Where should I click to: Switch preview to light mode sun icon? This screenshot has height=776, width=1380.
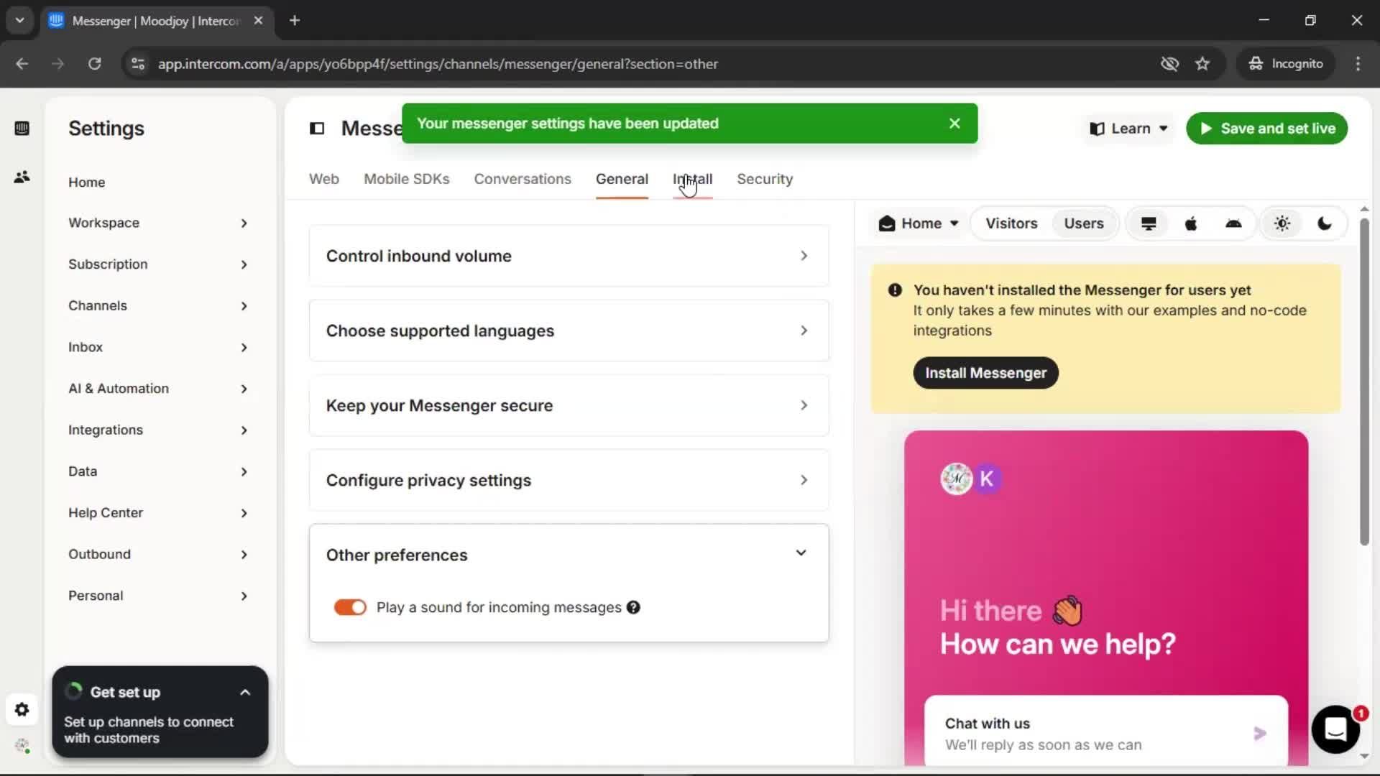coord(1282,223)
